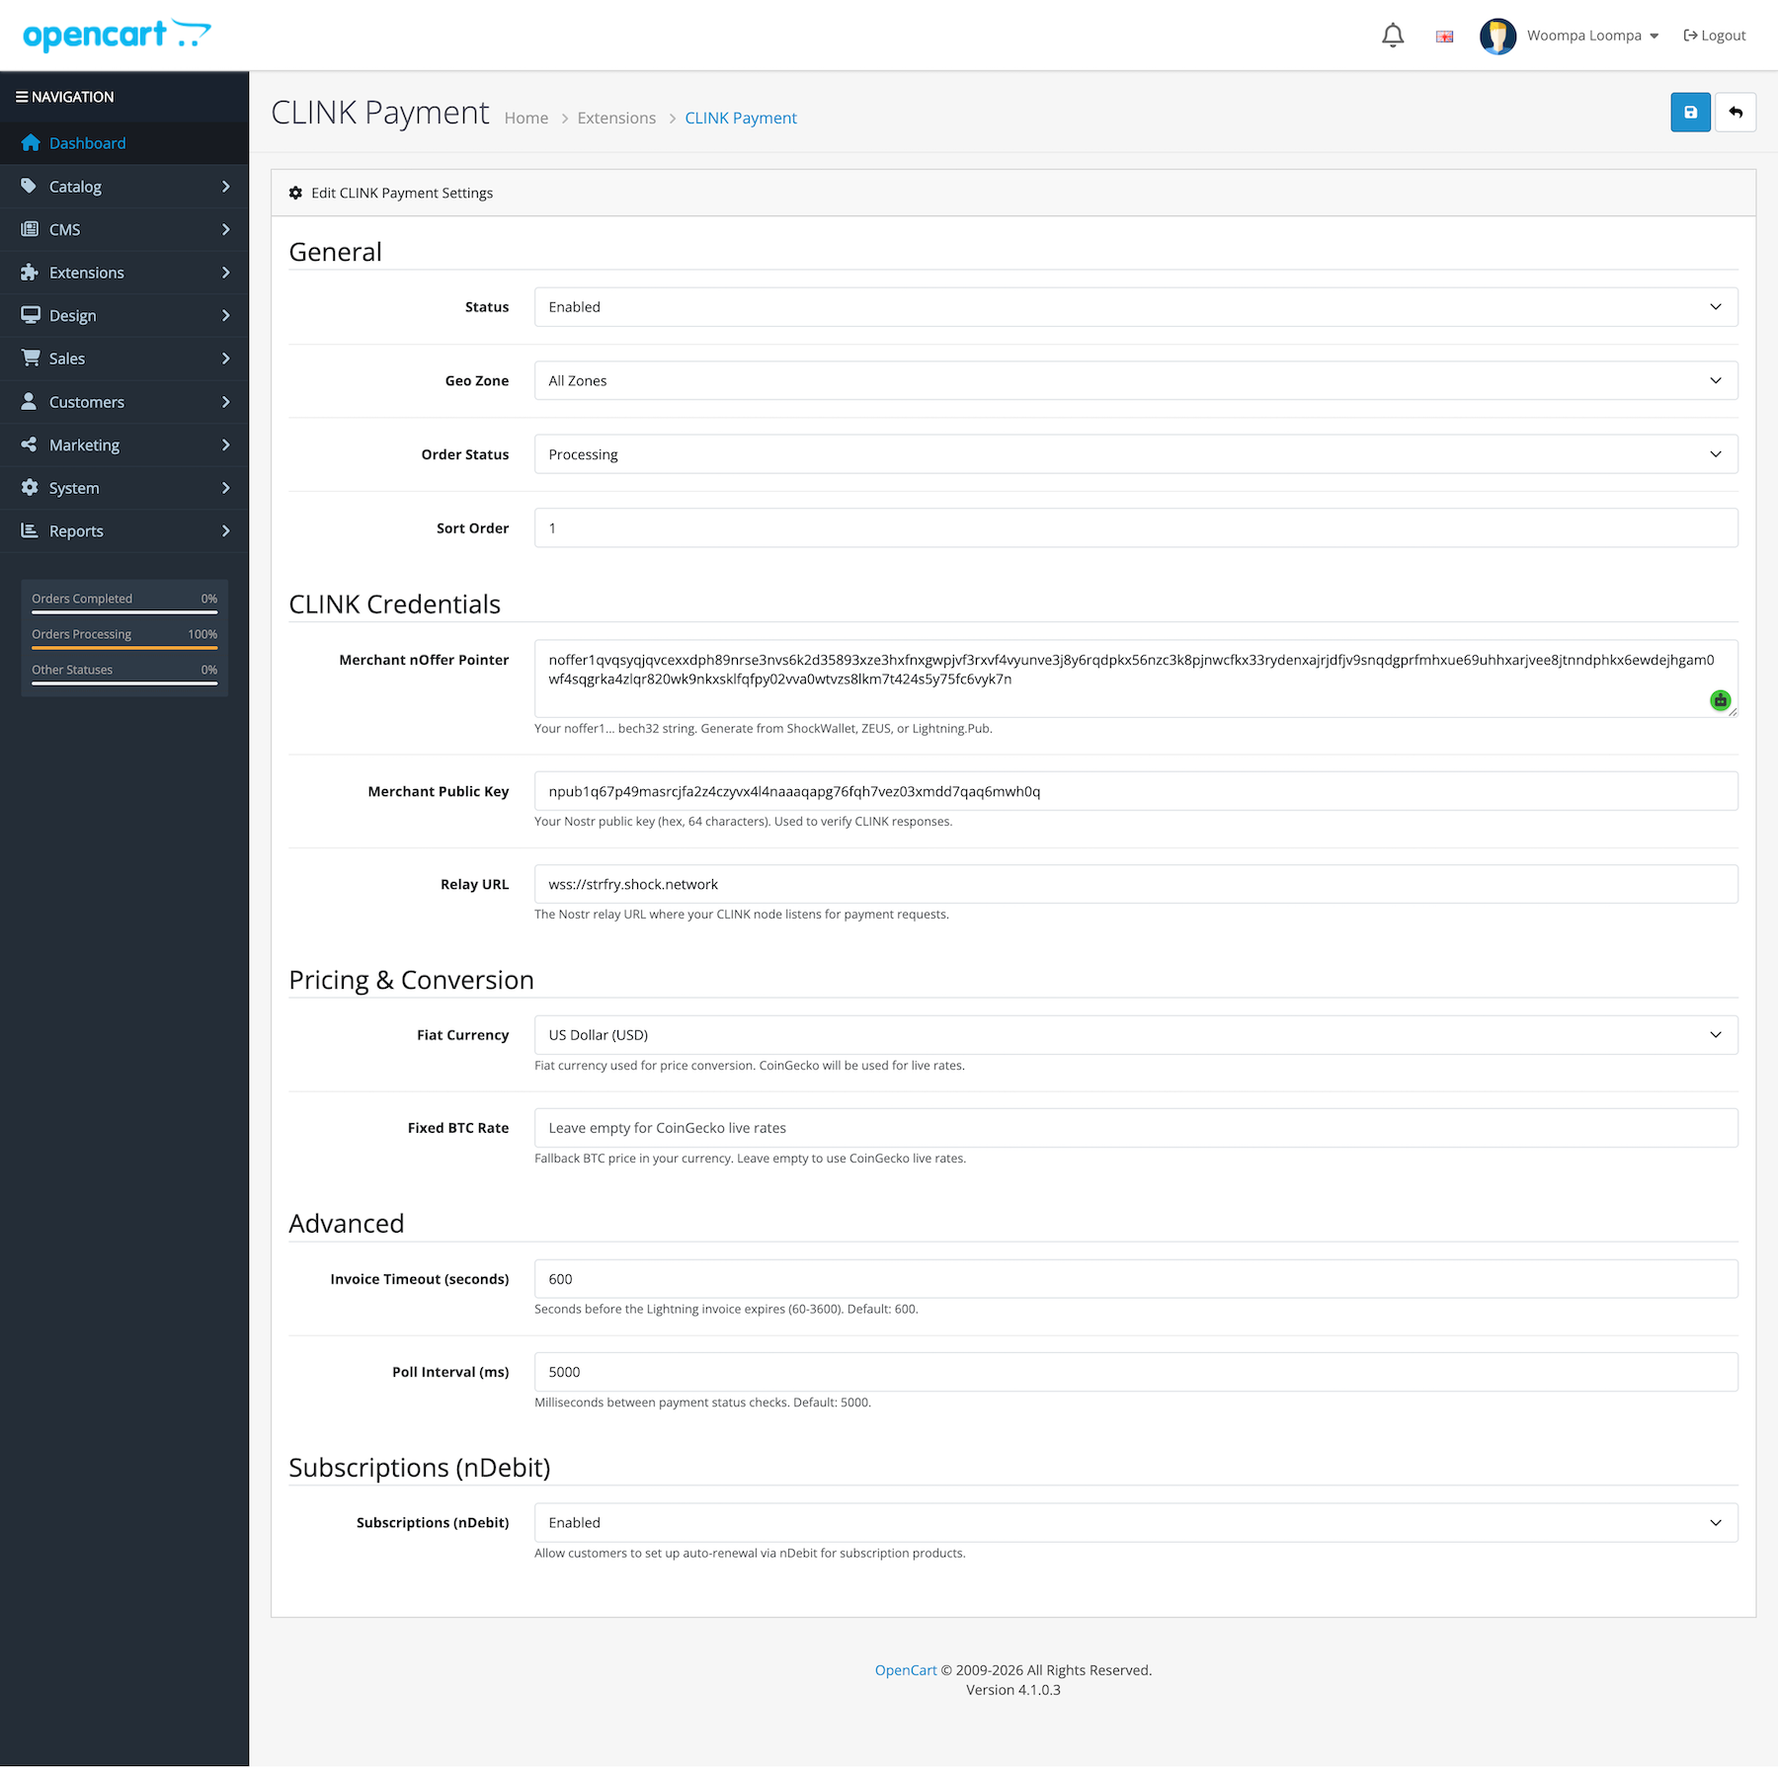Click the Sort Order input field
The width and height of the screenshot is (1778, 1767).
click(1136, 528)
